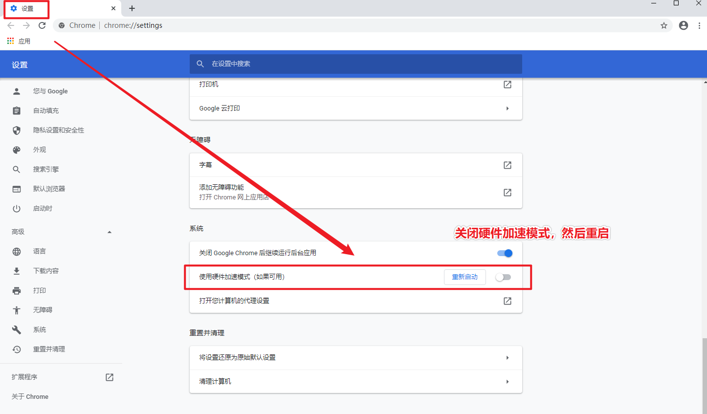The image size is (707, 414).
Task: Expand 清理计算机 arrow
Action: (508, 382)
